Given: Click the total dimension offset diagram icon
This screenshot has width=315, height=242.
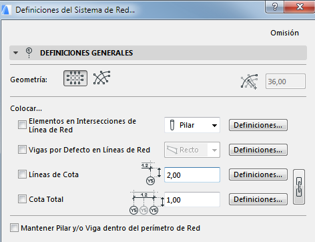Looking at the screenshot, I should tap(147, 203).
